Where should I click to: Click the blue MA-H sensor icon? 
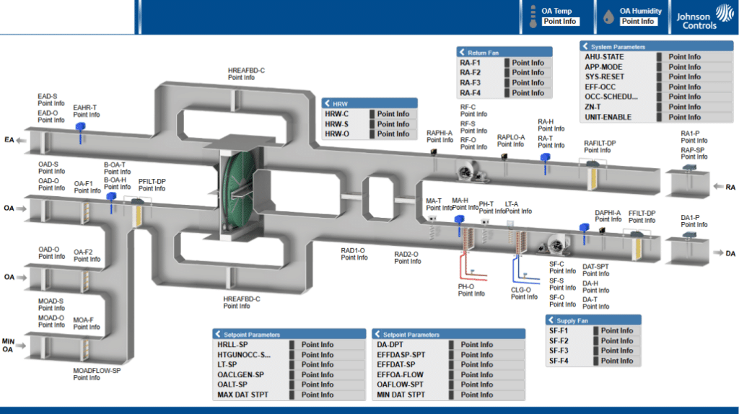coord(459,224)
